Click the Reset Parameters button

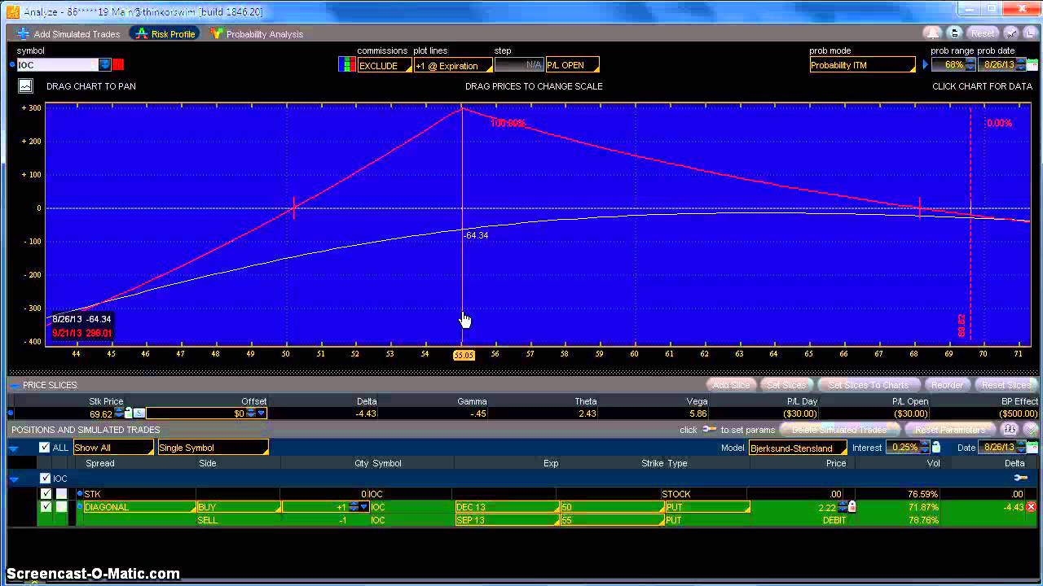click(x=950, y=430)
